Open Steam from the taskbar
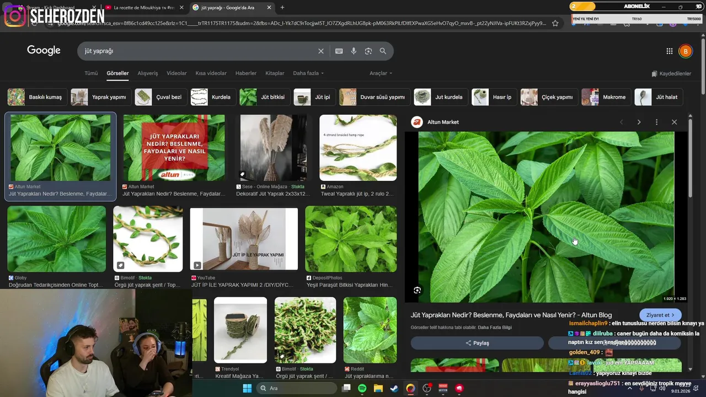The height and width of the screenshot is (397, 706). pyautogui.click(x=394, y=388)
